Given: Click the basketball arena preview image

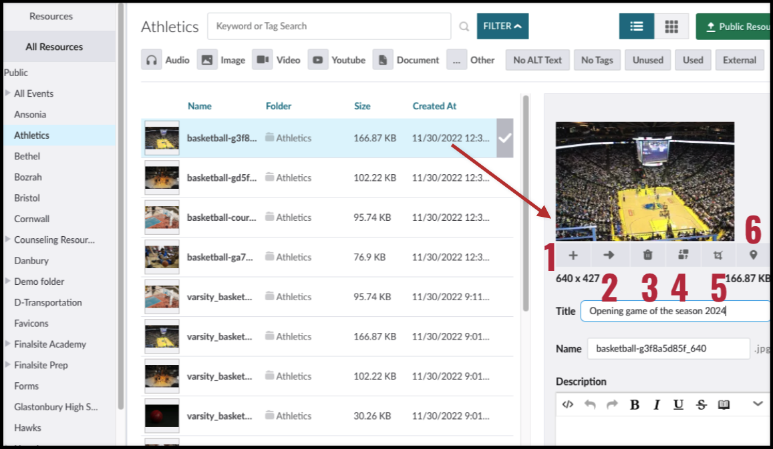Looking at the screenshot, I should coord(645,181).
